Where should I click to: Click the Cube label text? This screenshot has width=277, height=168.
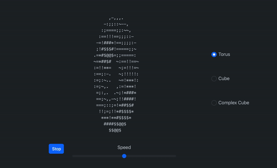point(224,78)
